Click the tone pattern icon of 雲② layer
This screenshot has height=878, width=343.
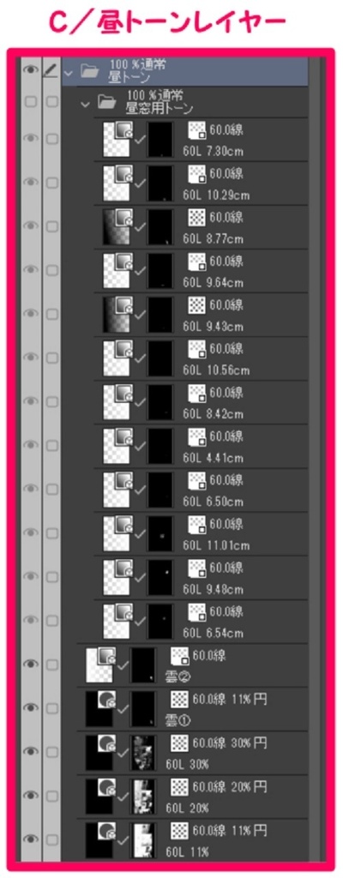(179, 656)
